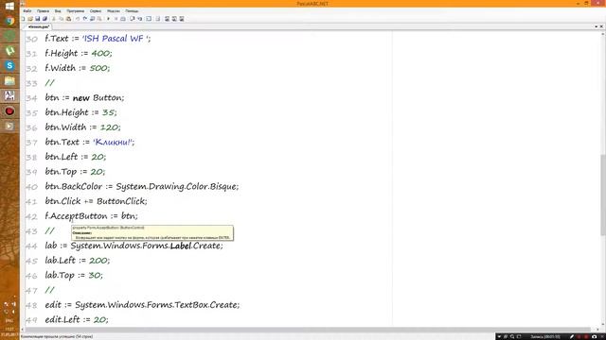
Task: Click the Redo toolbar icon
Action: 85,19
